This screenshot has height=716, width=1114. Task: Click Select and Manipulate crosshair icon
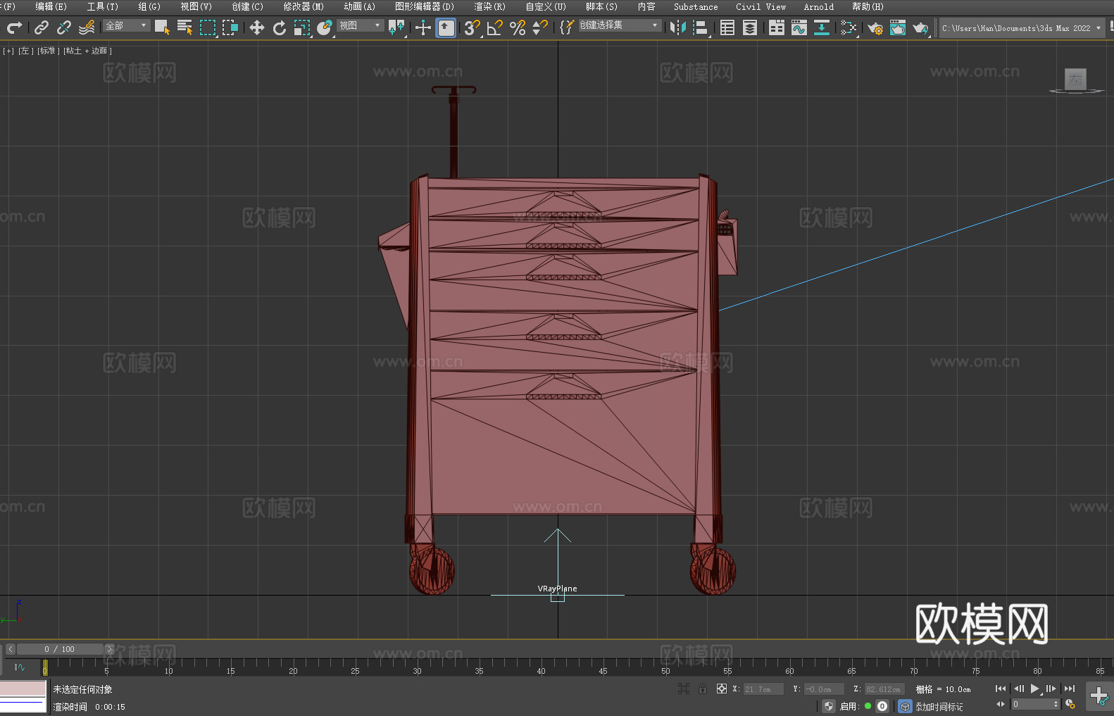tap(423, 27)
